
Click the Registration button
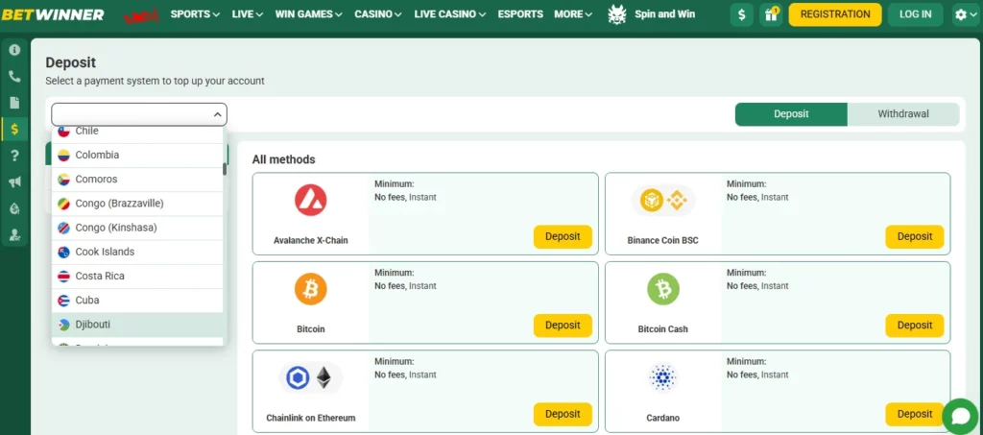pos(835,14)
